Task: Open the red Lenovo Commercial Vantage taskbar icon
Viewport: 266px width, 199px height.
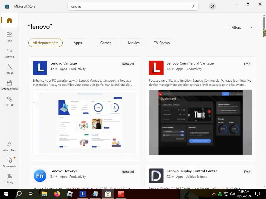Action: (121, 194)
